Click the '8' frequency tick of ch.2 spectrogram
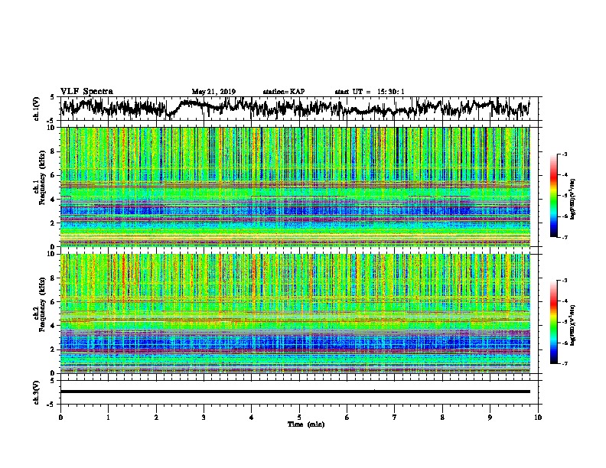The height and width of the screenshot is (468, 606). pyautogui.click(x=53, y=278)
